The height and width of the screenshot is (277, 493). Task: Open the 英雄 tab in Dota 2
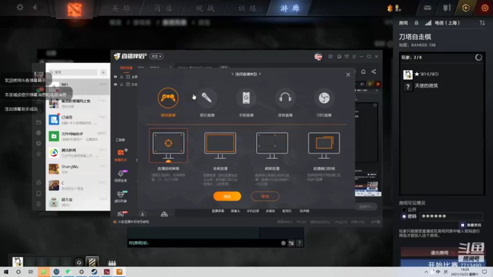(x=121, y=8)
